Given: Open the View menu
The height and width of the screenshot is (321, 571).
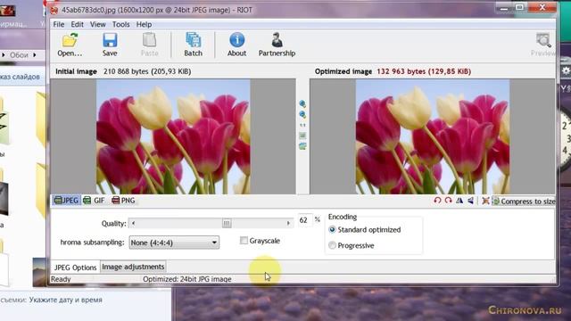Looking at the screenshot, I should (x=97, y=24).
